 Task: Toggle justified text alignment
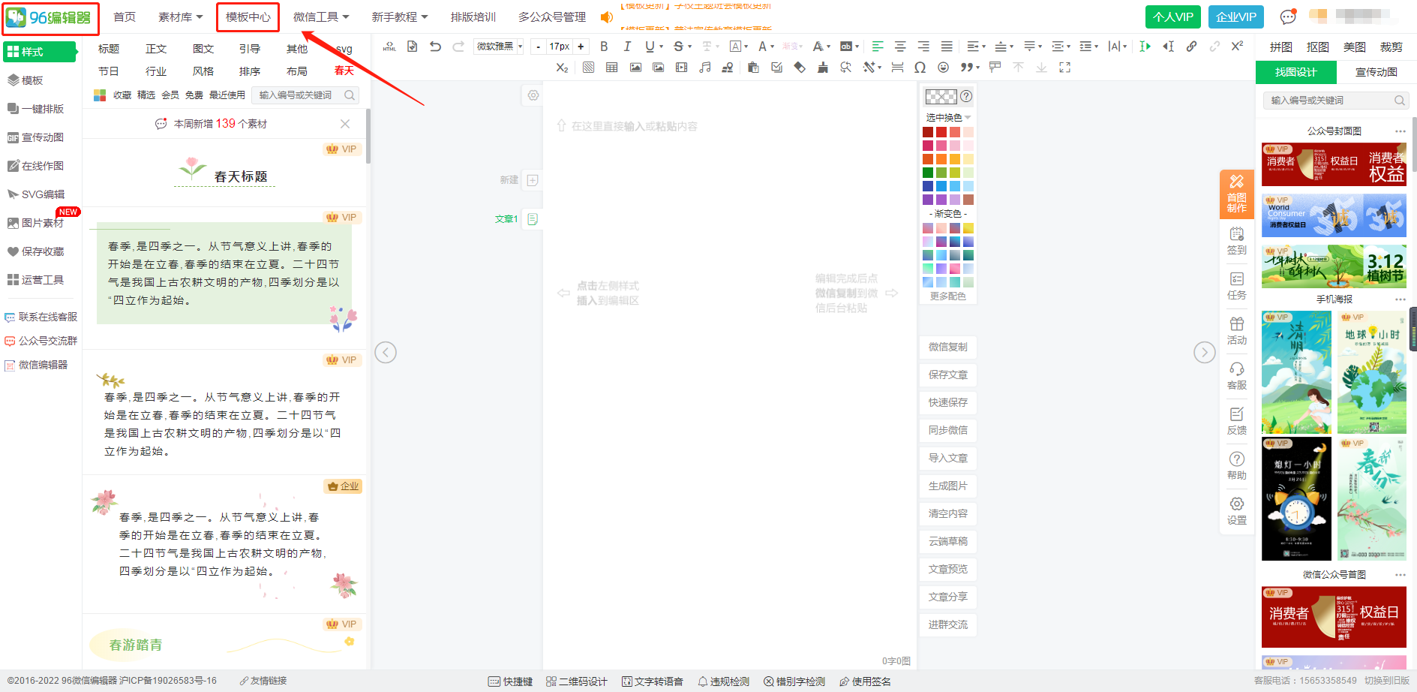pos(947,47)
